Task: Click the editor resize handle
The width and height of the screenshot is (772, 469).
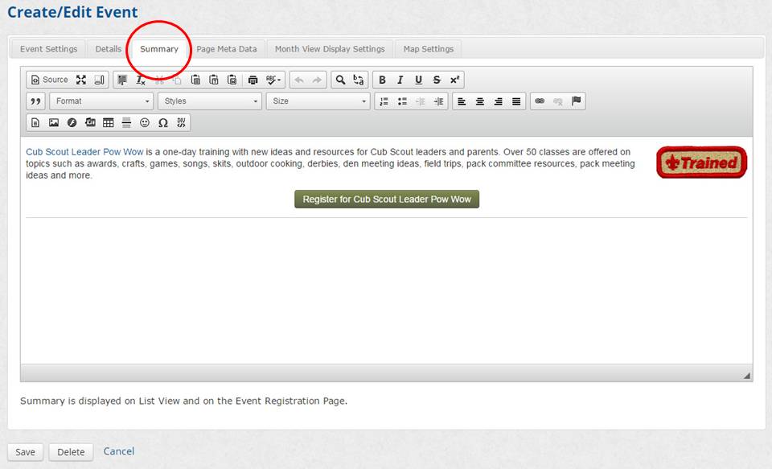Action: [747, 376]
